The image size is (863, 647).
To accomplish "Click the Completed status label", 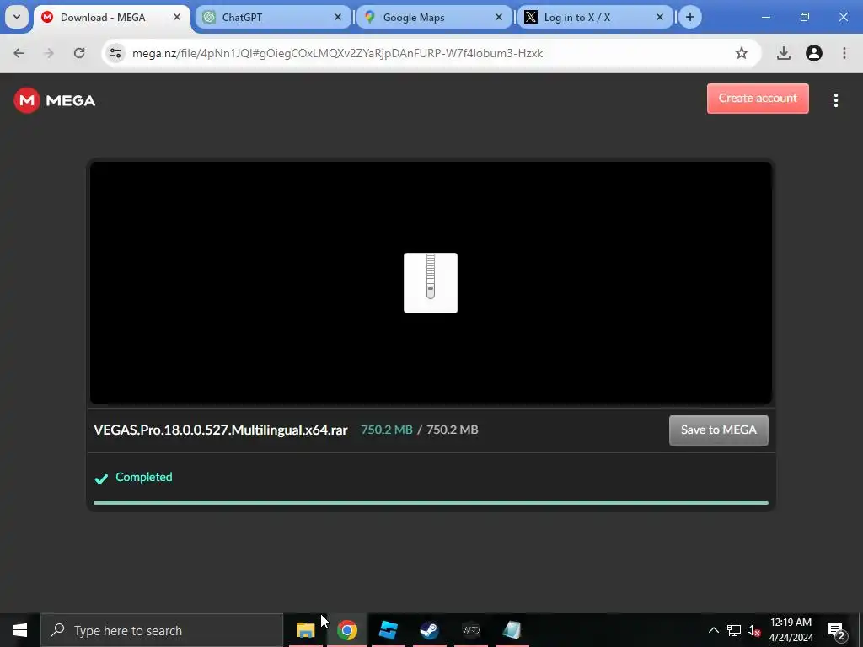I will 143,477.
